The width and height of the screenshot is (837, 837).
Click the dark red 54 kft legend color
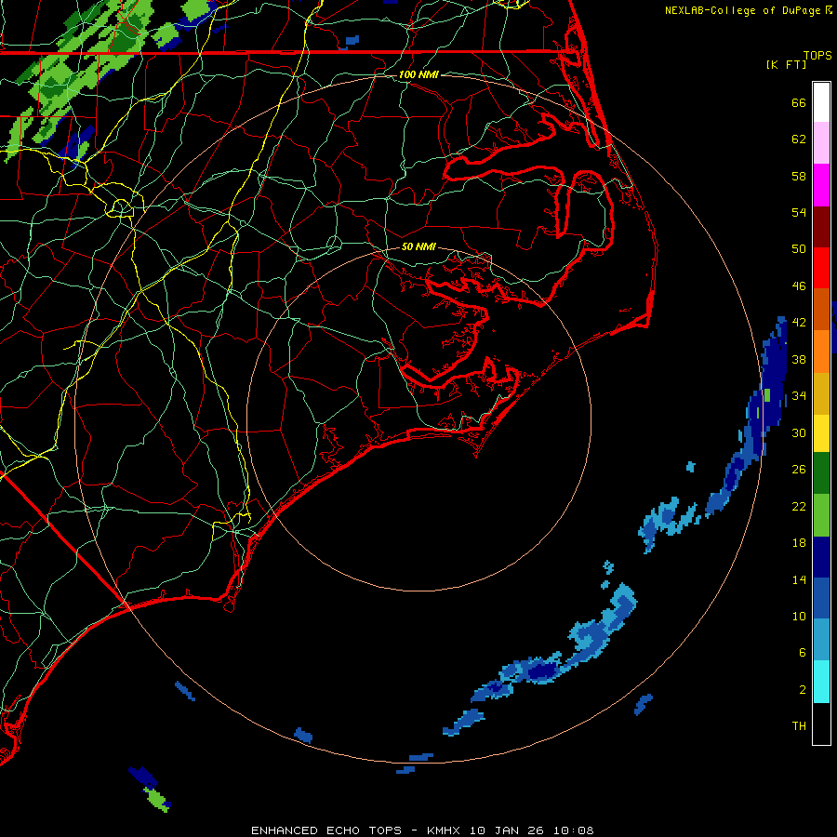(821, 226)
